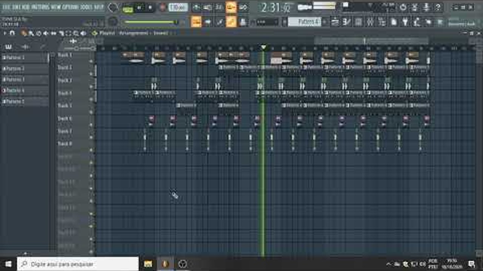Open the ADD menu

point(25,7)
